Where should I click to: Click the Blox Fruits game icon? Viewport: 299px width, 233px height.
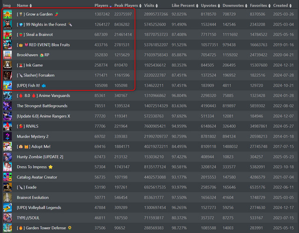point(7,45)
